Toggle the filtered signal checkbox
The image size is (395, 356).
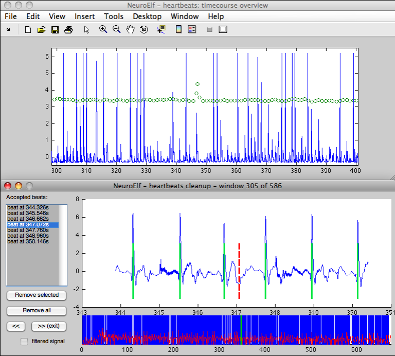pyautogui.click(x=24, y=341)
